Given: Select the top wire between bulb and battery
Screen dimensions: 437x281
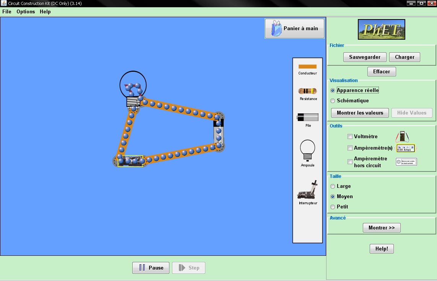Looking at the screenshot, I should click(180, 109).
